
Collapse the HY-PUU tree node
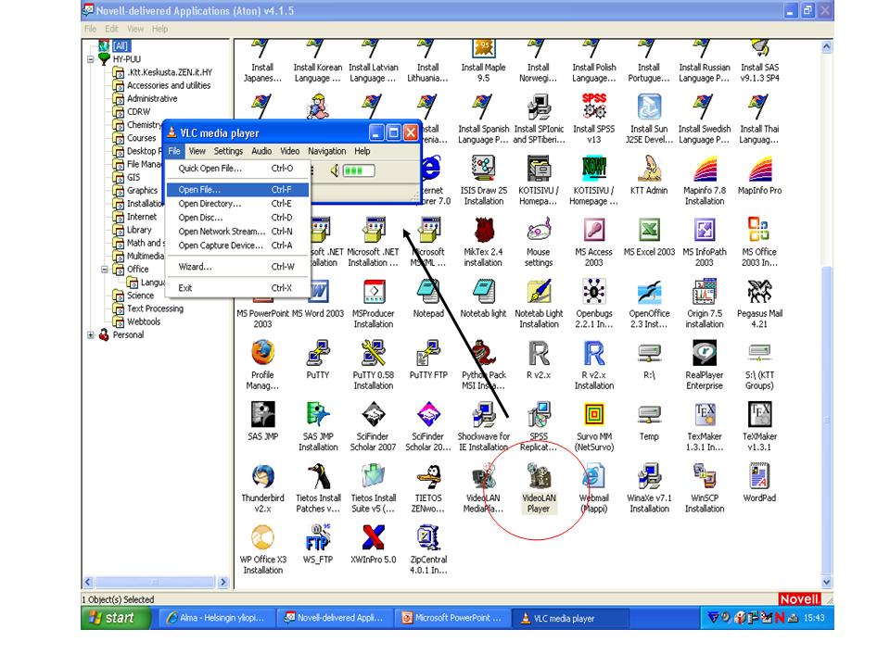click(x=90, y=59)
